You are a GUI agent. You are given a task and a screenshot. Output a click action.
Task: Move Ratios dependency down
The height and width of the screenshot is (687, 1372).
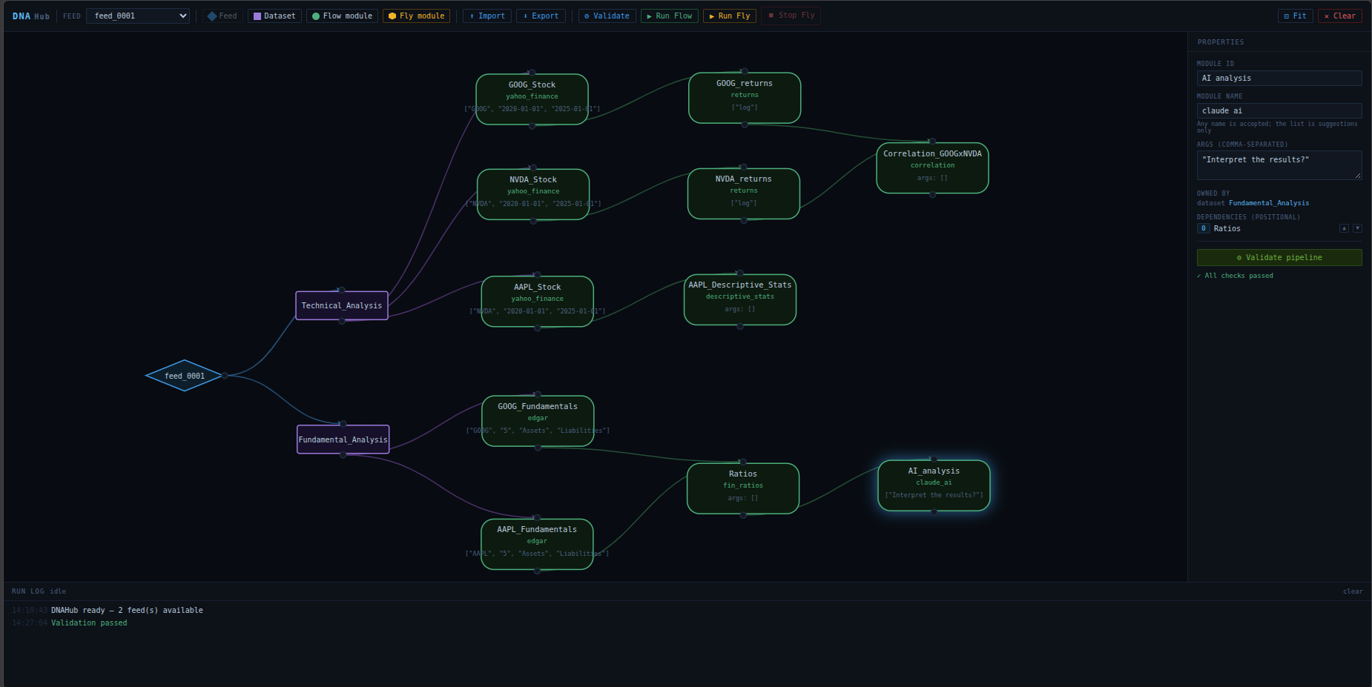(x=1357, y=228)
